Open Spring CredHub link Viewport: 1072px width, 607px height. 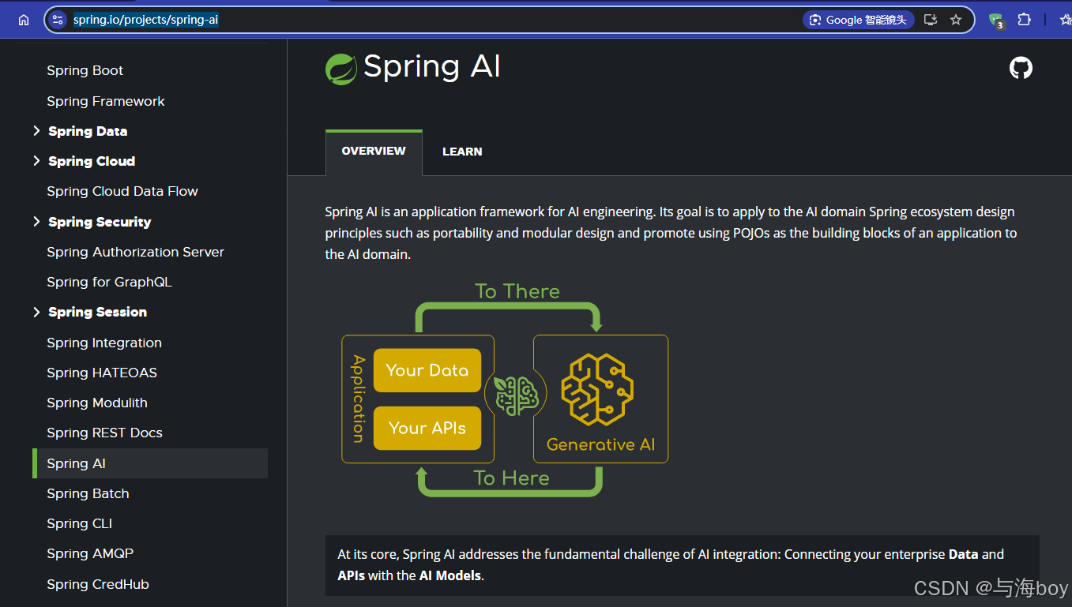pos(98,584)
